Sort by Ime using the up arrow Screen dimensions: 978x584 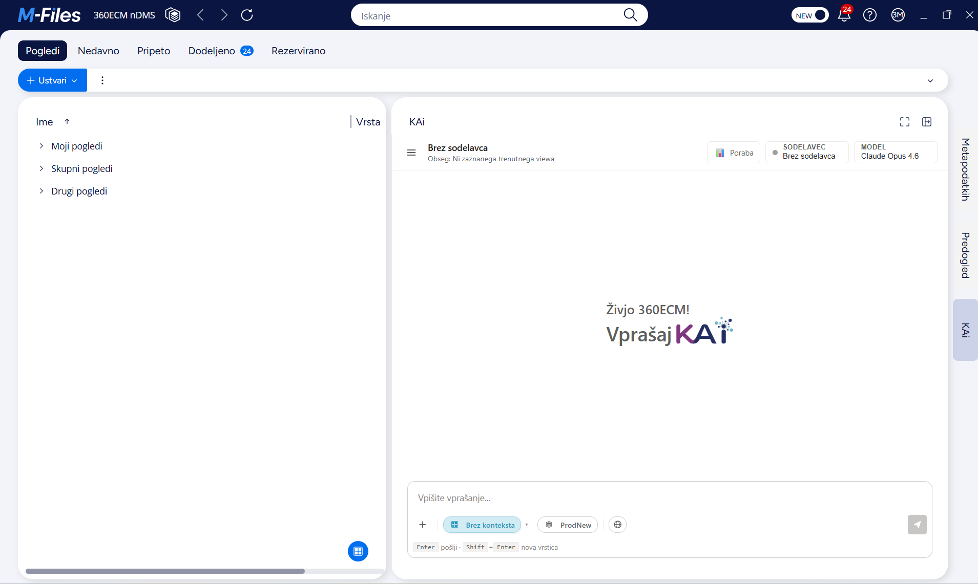tap(67, 122)
